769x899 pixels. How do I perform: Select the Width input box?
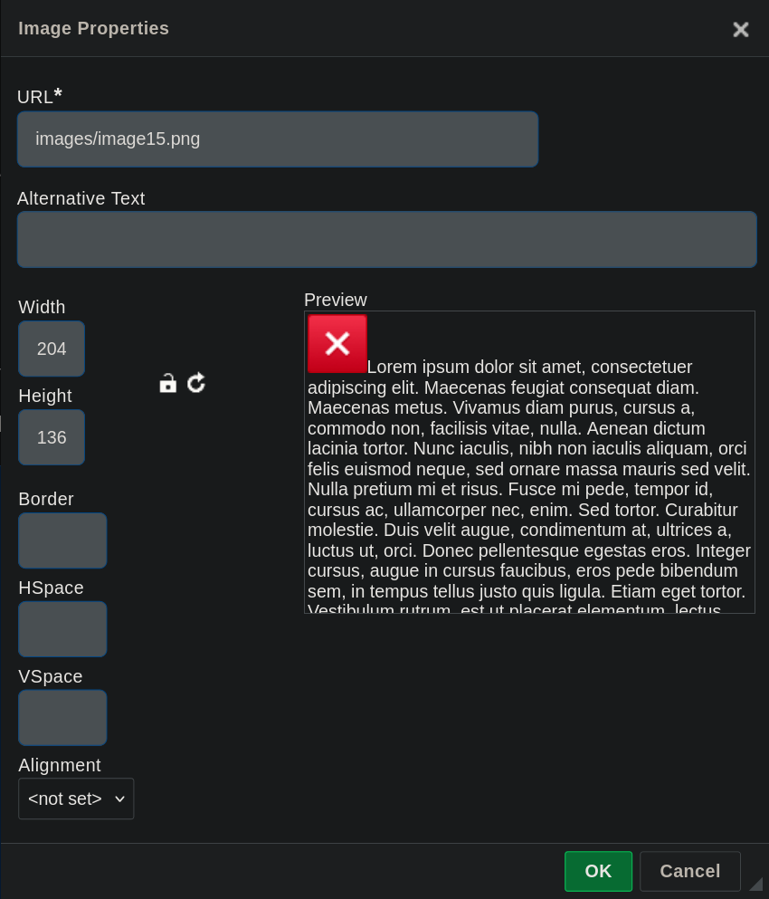point(52,349)
